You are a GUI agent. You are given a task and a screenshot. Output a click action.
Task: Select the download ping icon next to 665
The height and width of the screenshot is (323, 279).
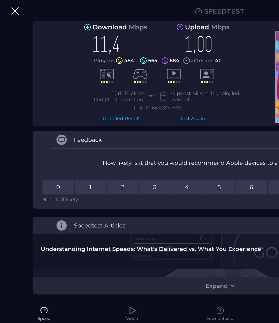pos(143,61)
